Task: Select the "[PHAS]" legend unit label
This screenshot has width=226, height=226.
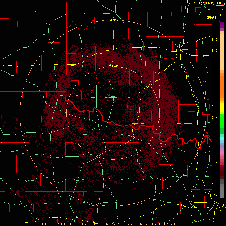Action: pos(212,17)
